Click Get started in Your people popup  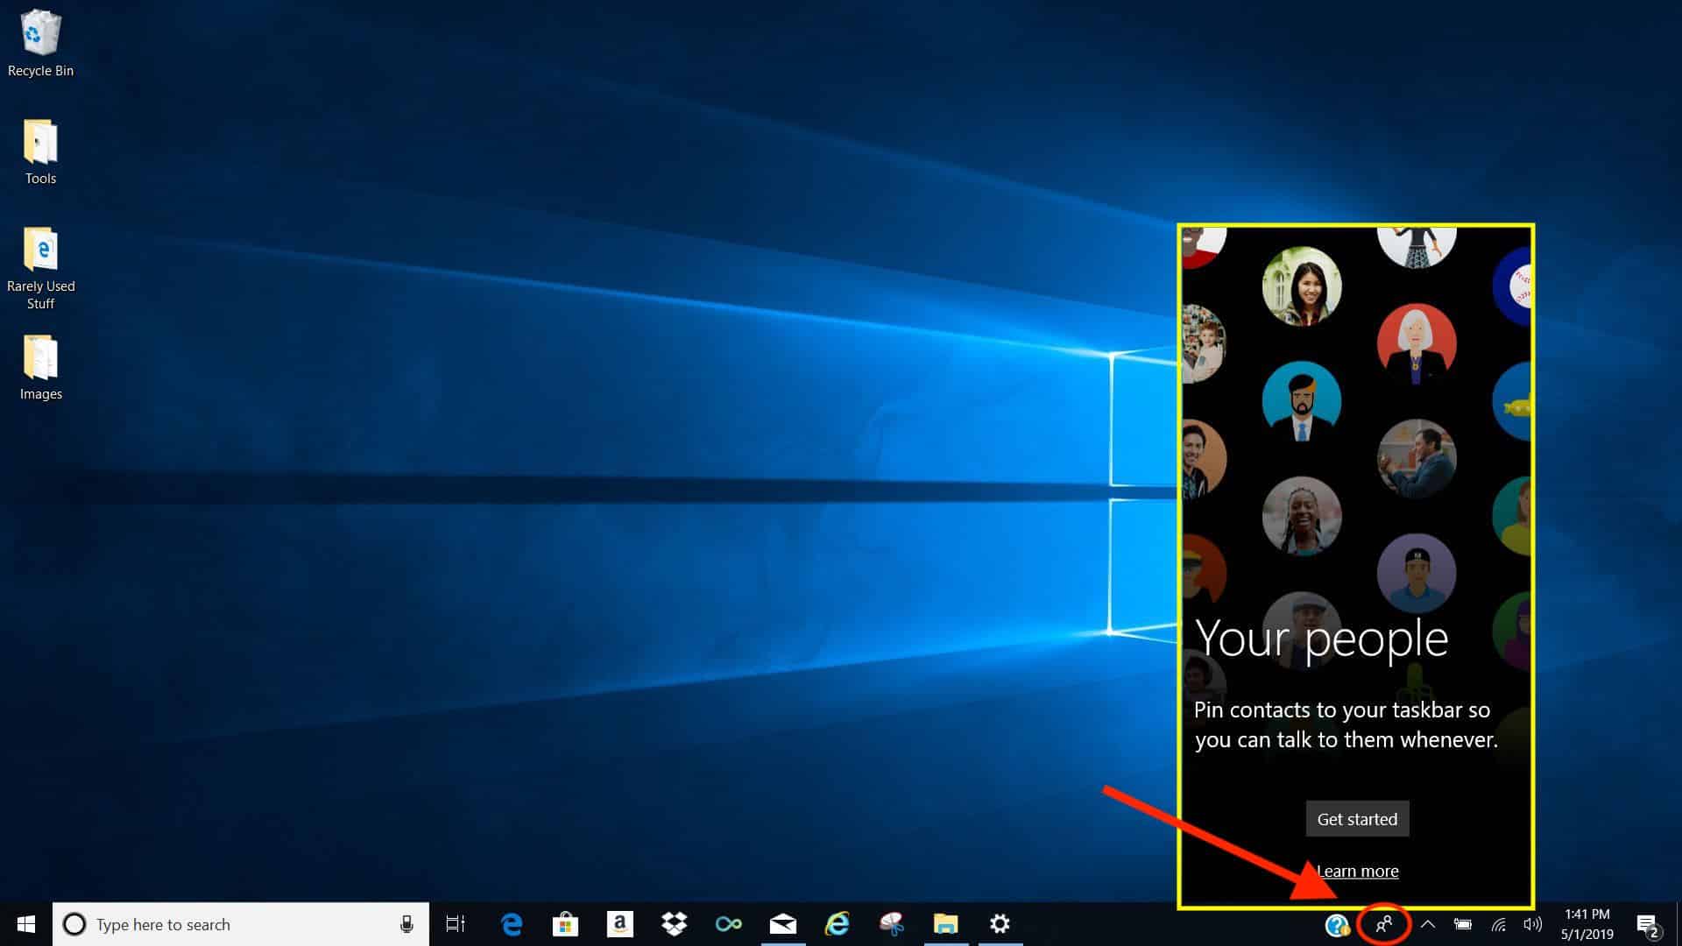coord(1357,819)
